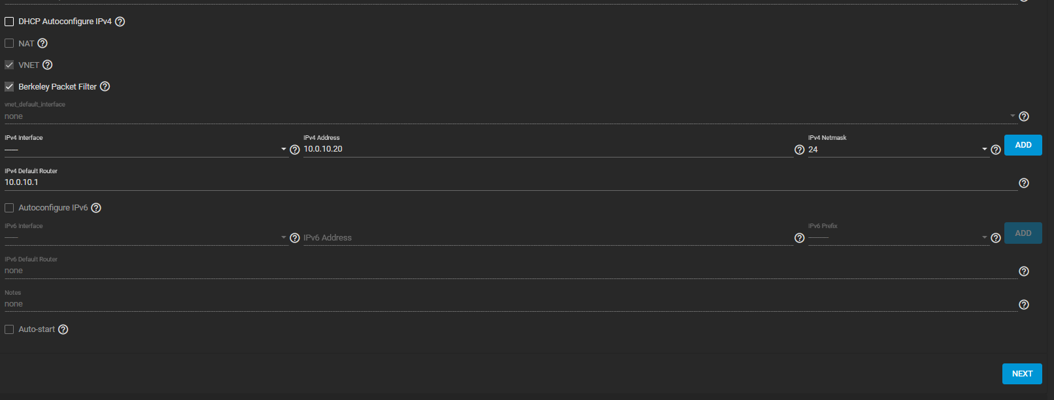This screenshot has height=400, width=1054.
Task: Expand the IPv4 Netmask dropdown
Action: coord(898,149)
